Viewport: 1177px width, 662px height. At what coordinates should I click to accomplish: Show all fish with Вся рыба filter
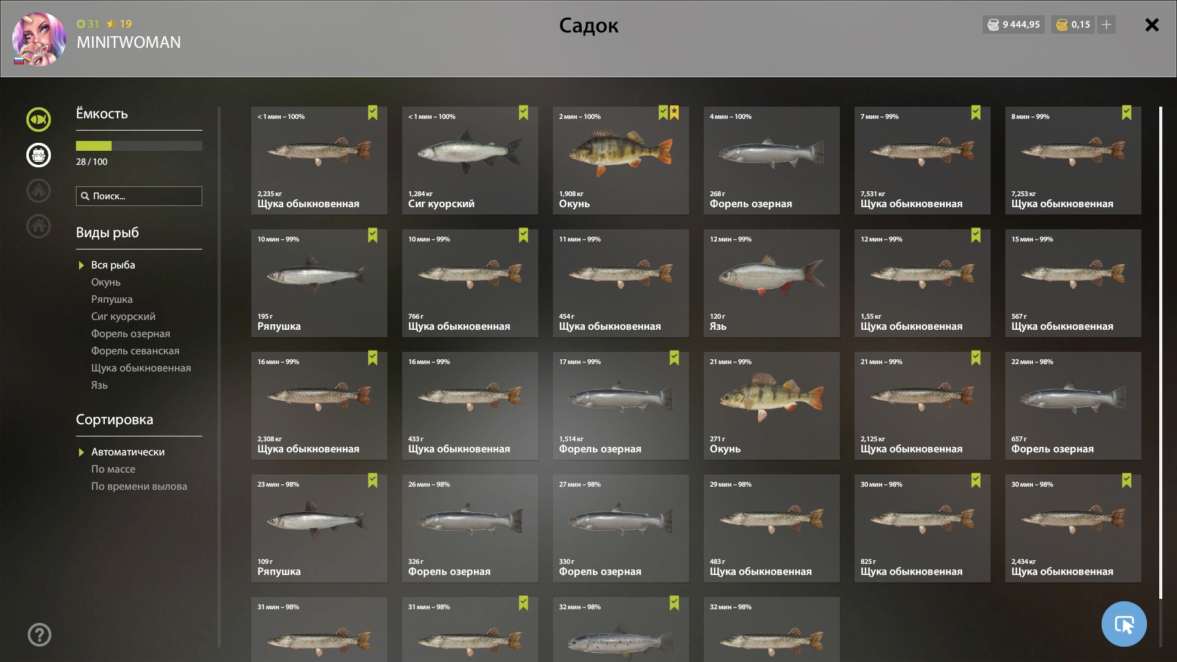(113, 265)
